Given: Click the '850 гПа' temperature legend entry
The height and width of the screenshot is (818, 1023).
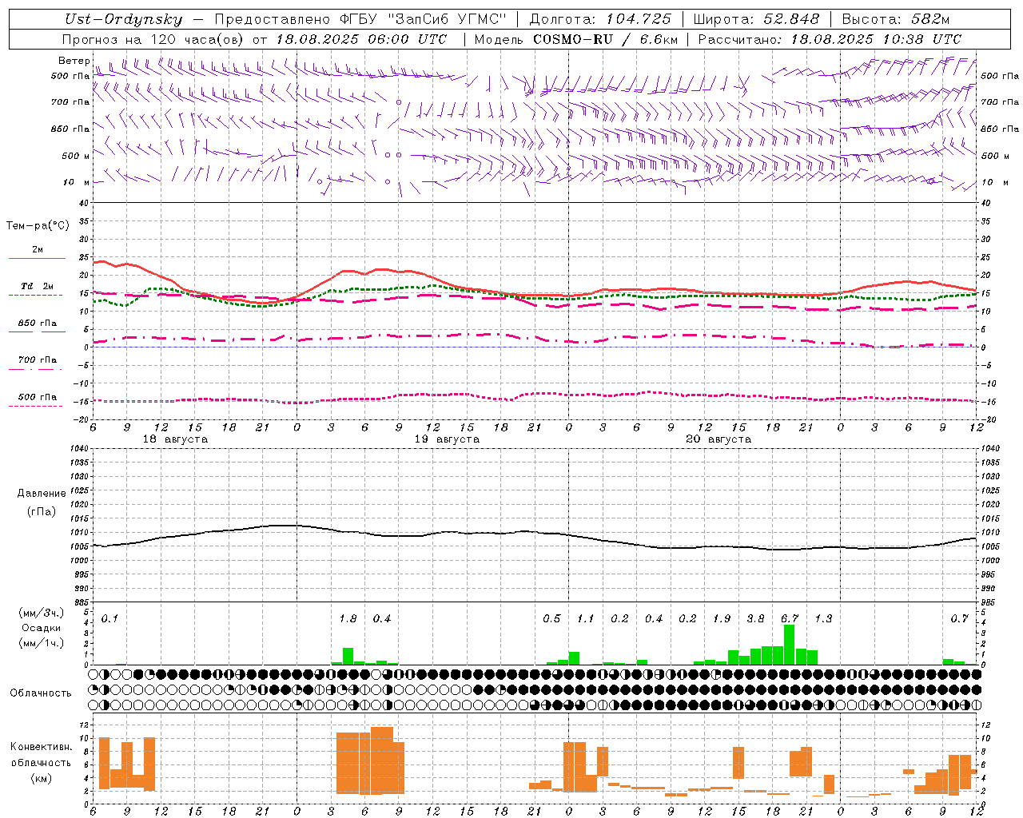Looking at the screenshot, I should [37, 324].
